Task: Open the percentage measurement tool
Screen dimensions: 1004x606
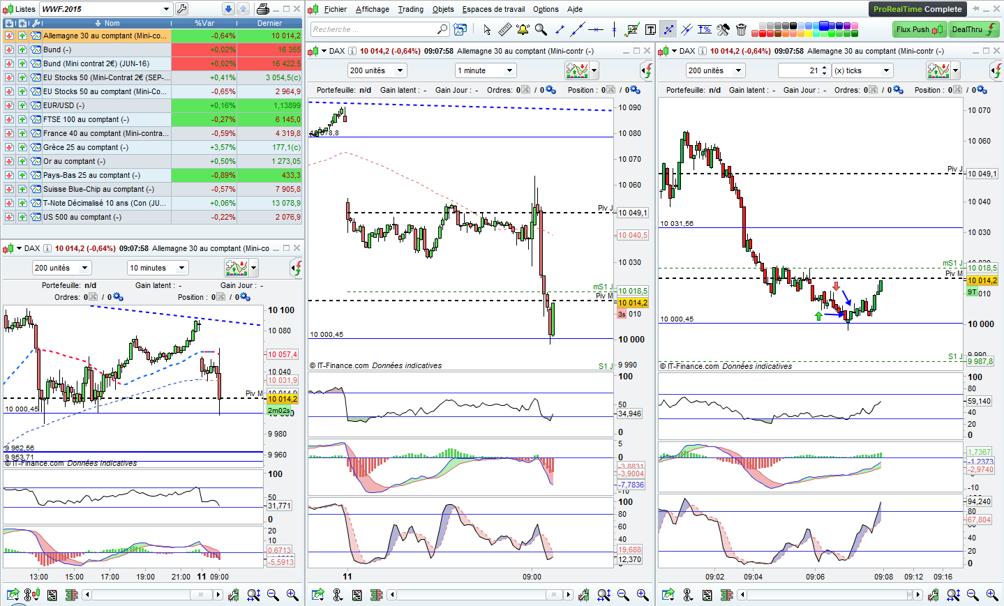Action: [705, 29]
